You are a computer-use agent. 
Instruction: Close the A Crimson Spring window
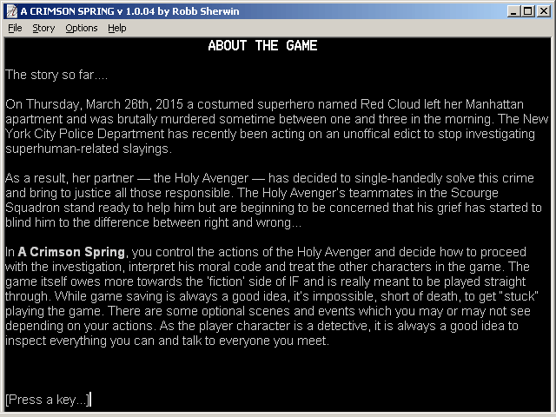544,11
